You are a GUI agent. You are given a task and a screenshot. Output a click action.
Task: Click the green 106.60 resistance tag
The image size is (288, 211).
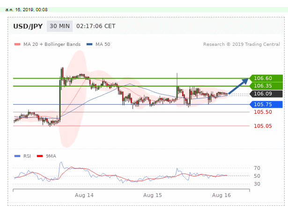266,78
